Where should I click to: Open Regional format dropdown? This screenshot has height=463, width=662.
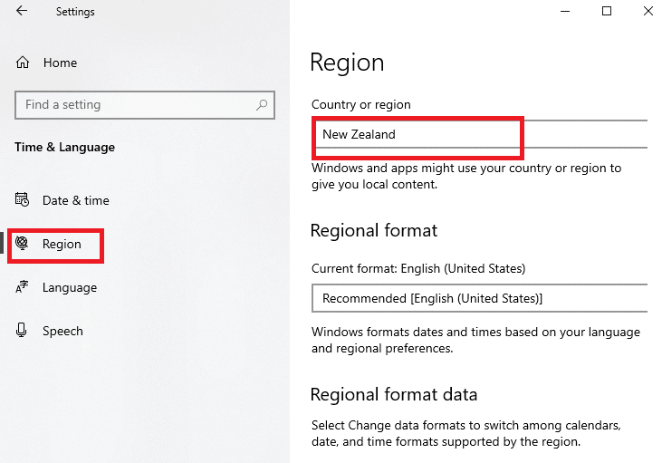point(479,298)
